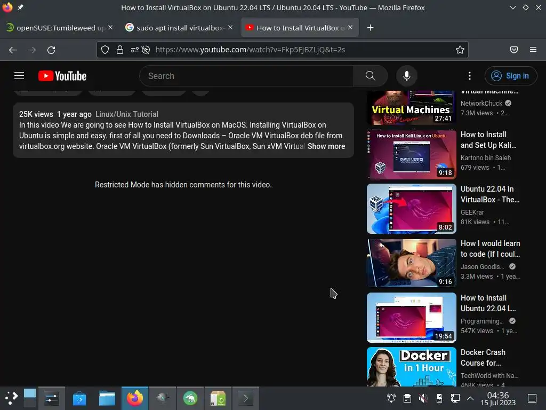Open How to Install Ubuntu 22.04 thumbnail
546x410 pixels.
point(411,318)
